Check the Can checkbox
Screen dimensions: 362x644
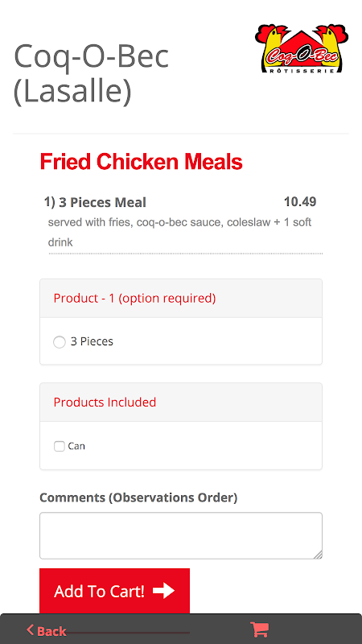pyautogui.click(x=60, y=446)
